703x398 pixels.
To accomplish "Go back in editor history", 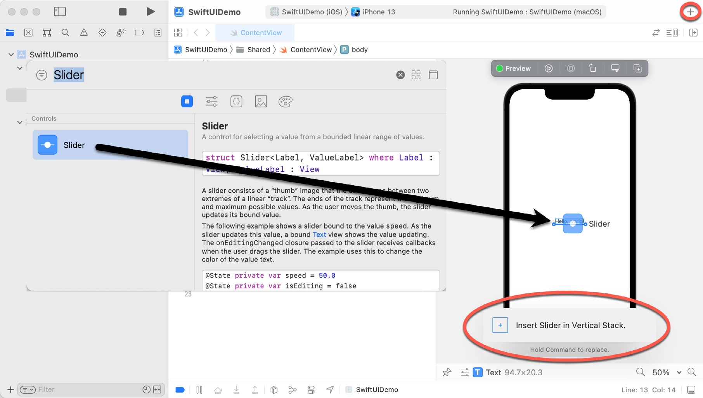I will click(196, 33).
